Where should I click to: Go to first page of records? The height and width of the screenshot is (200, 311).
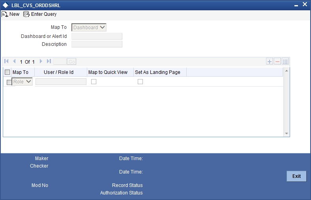[6, 61]
